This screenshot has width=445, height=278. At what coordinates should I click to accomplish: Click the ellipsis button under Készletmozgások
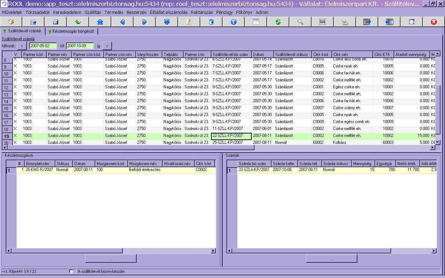(x=111, y=259)
